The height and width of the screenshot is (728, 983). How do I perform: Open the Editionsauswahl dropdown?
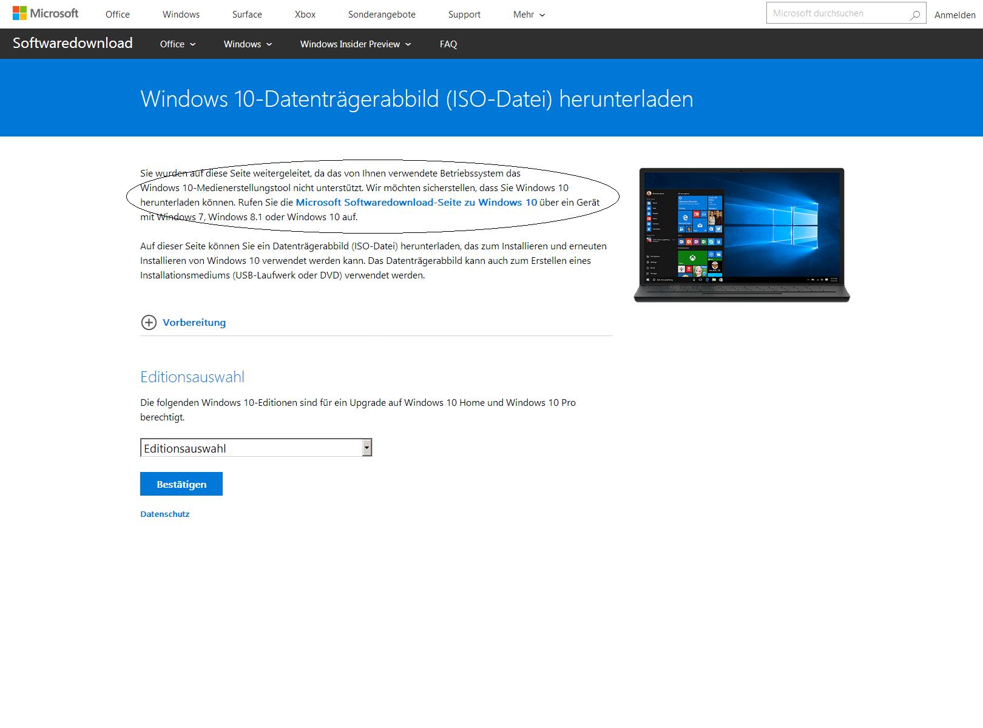[255, 448]
